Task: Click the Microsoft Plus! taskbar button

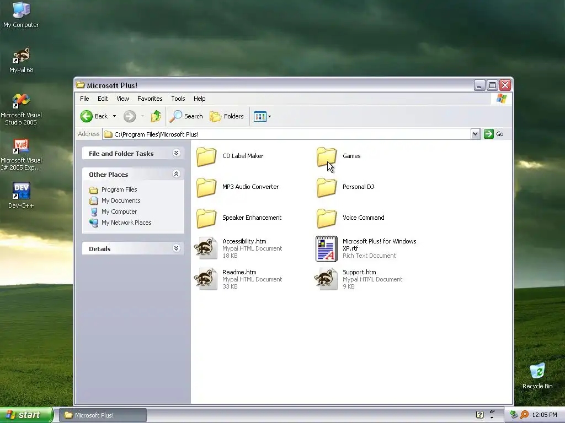Action: tap(103, 415)
